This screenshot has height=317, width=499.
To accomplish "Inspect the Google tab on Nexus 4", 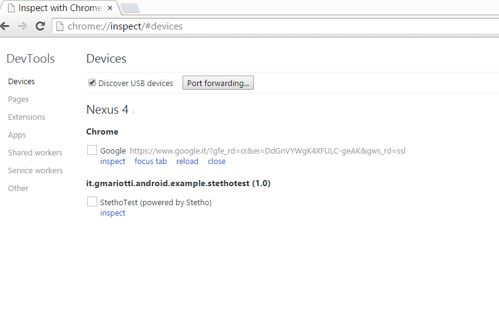I will [112, 162].
